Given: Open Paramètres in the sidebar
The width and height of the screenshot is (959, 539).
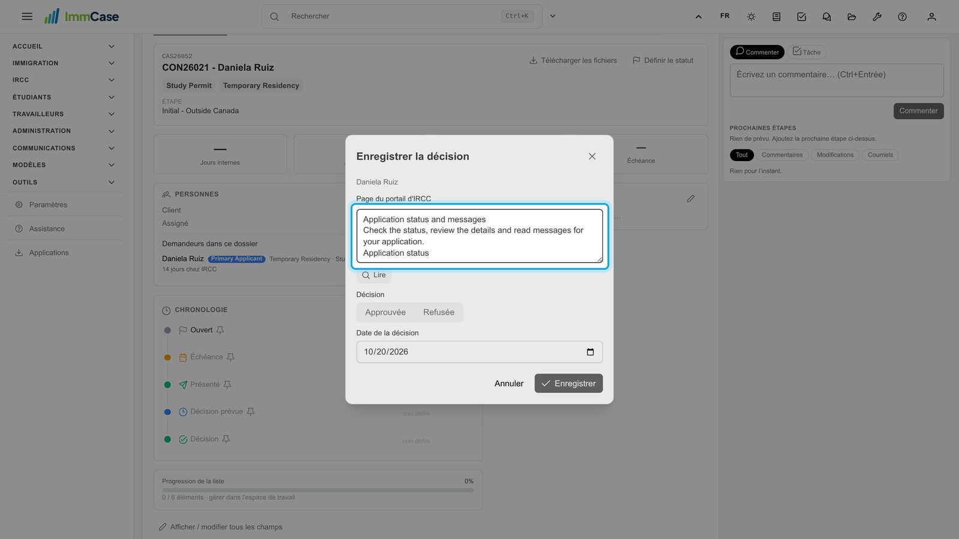Looking at the screenshot, I should [64, 205].
